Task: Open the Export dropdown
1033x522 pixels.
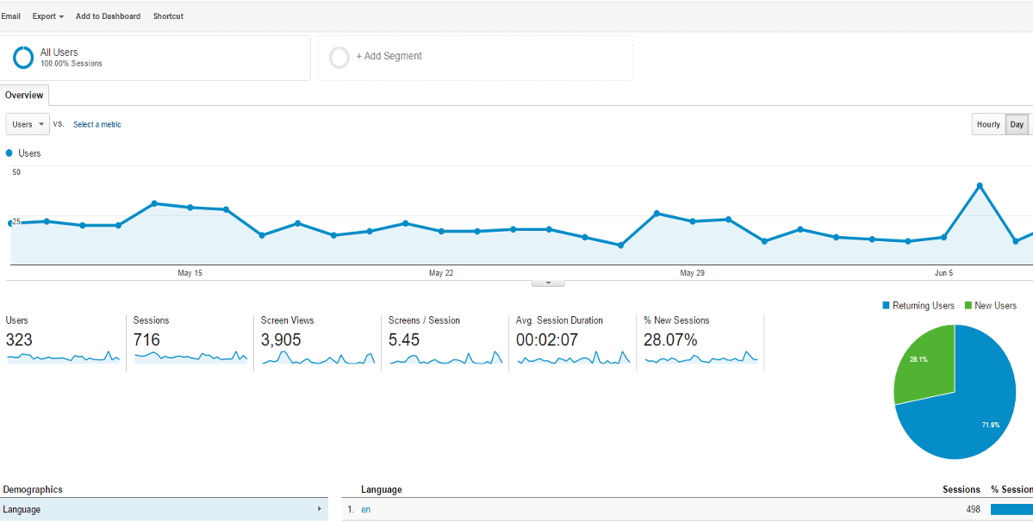Action: point(47,16)
